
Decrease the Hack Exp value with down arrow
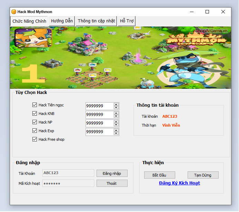pyautogui.click(x=116, y=134)
